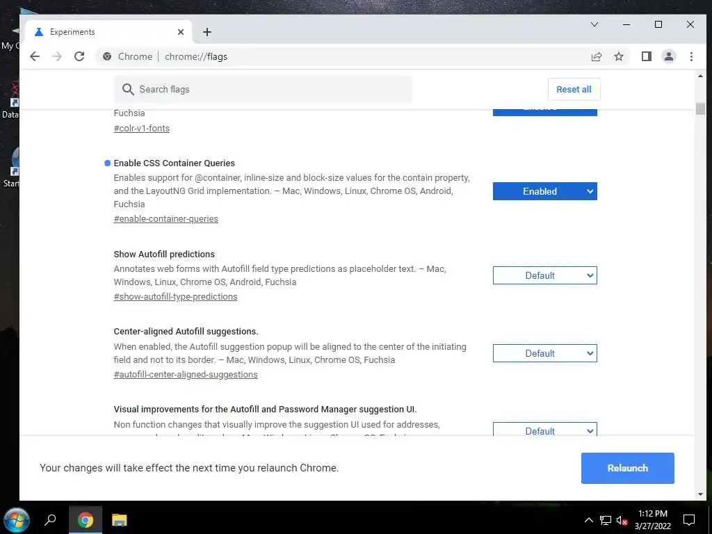
Task: Open Visual improvements Autofill UI dropdown
Action: [x=545, y=429]
